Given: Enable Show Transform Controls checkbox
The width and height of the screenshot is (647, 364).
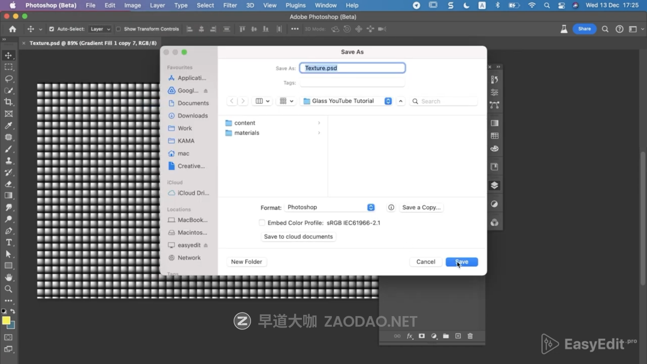Looking at the screenshot, I should tap(118, 29).
